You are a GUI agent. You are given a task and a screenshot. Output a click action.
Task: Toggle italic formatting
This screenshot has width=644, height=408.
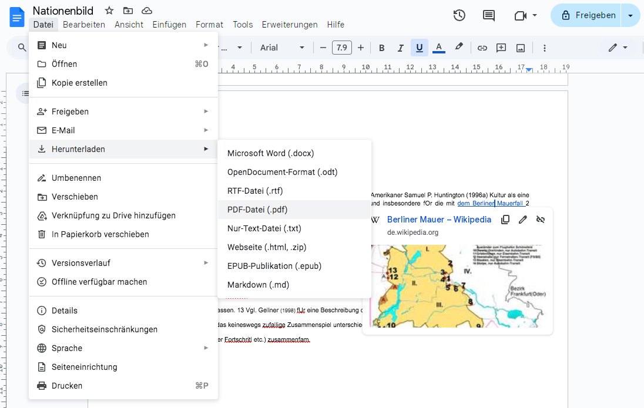[x=401, y=48]
